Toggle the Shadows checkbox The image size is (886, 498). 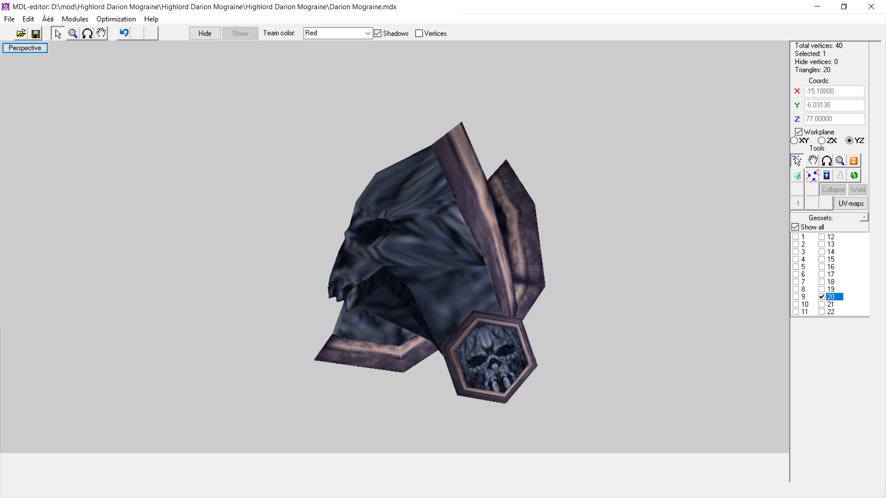pos(377,33)
